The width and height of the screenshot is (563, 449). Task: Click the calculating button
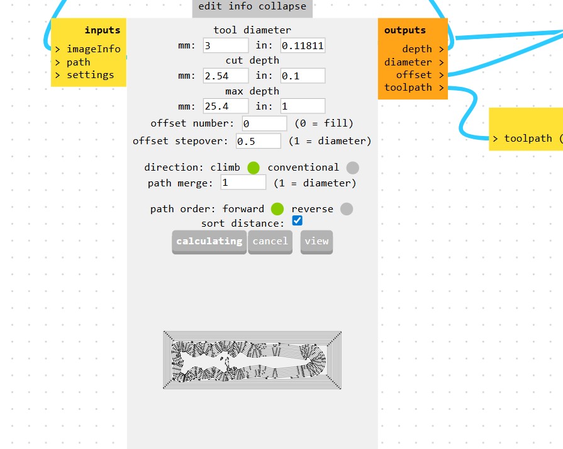209,242
